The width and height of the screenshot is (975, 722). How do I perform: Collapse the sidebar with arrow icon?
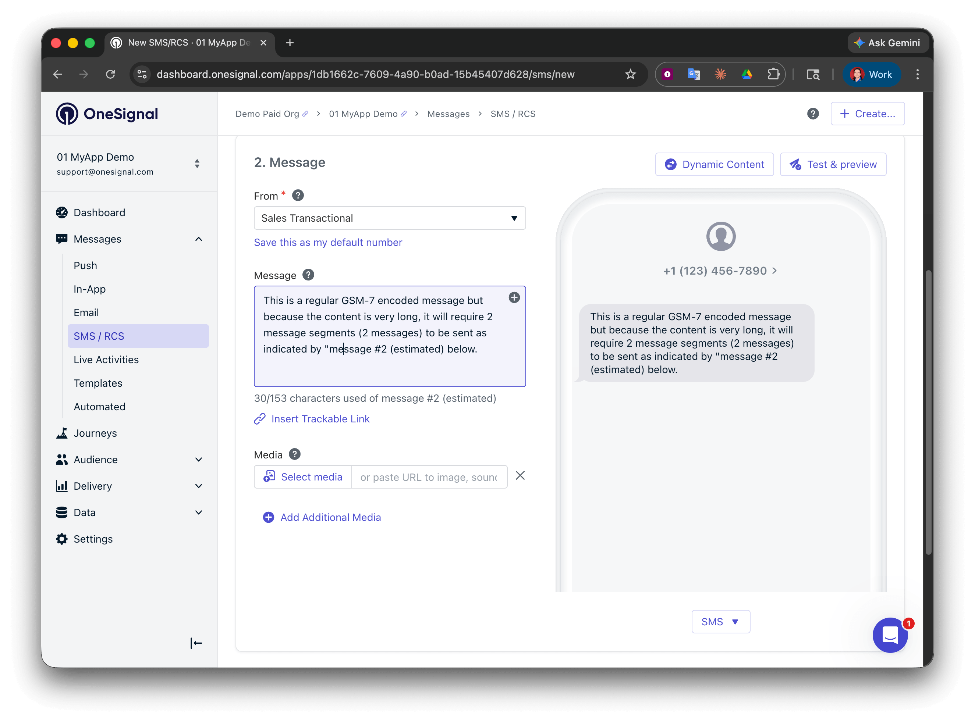(x=196, y=643)
